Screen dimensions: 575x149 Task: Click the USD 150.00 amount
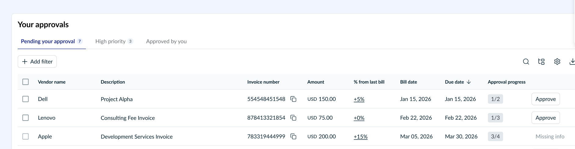321,99
